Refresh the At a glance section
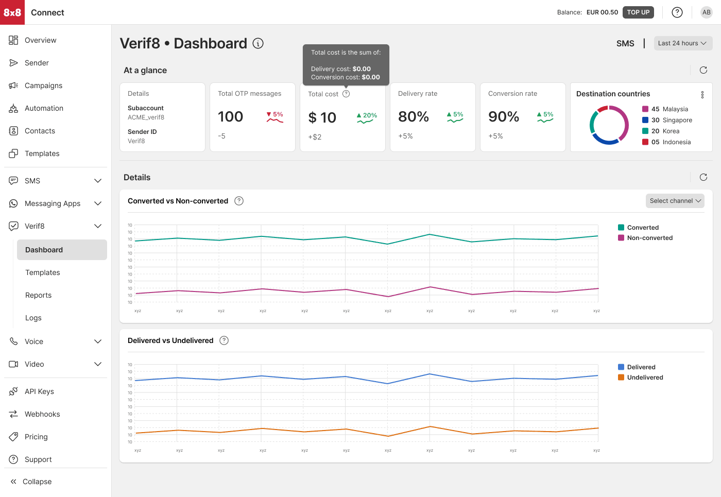The height and width of the screenshot is (497, 721). (x=703, y=70)
